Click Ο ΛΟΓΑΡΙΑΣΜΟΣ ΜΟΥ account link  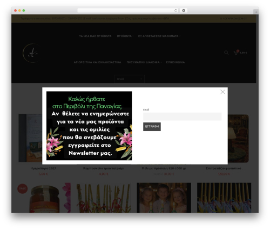click(233, 18)
